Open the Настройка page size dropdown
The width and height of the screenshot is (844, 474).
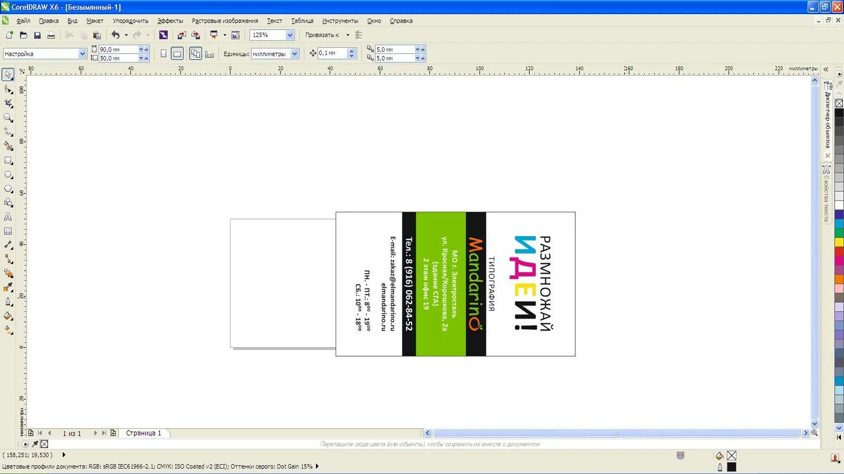click(82, 54)
